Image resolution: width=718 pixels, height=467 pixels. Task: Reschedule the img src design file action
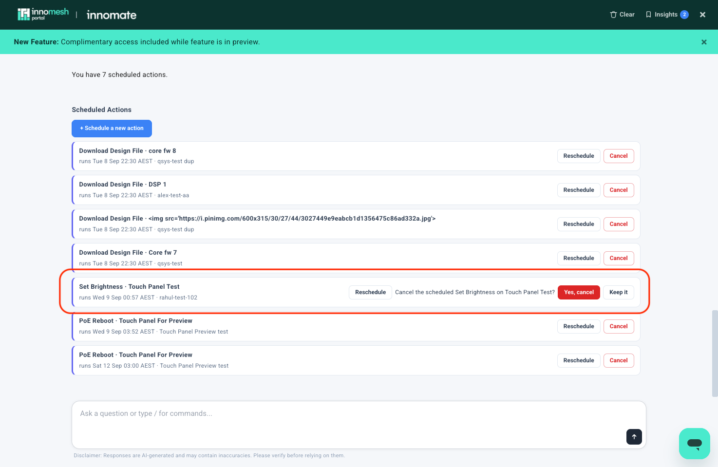pyautogui.click(x=579, y=224)
